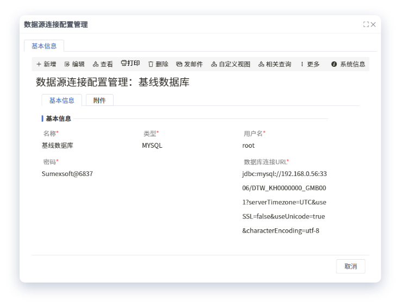Click the 类型 value MYSQL
Screen dimensions: 401x307
pyautogui.click(x=152, y=146)
